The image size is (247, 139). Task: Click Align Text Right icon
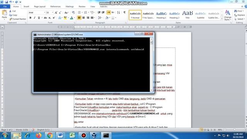point(88,18)
